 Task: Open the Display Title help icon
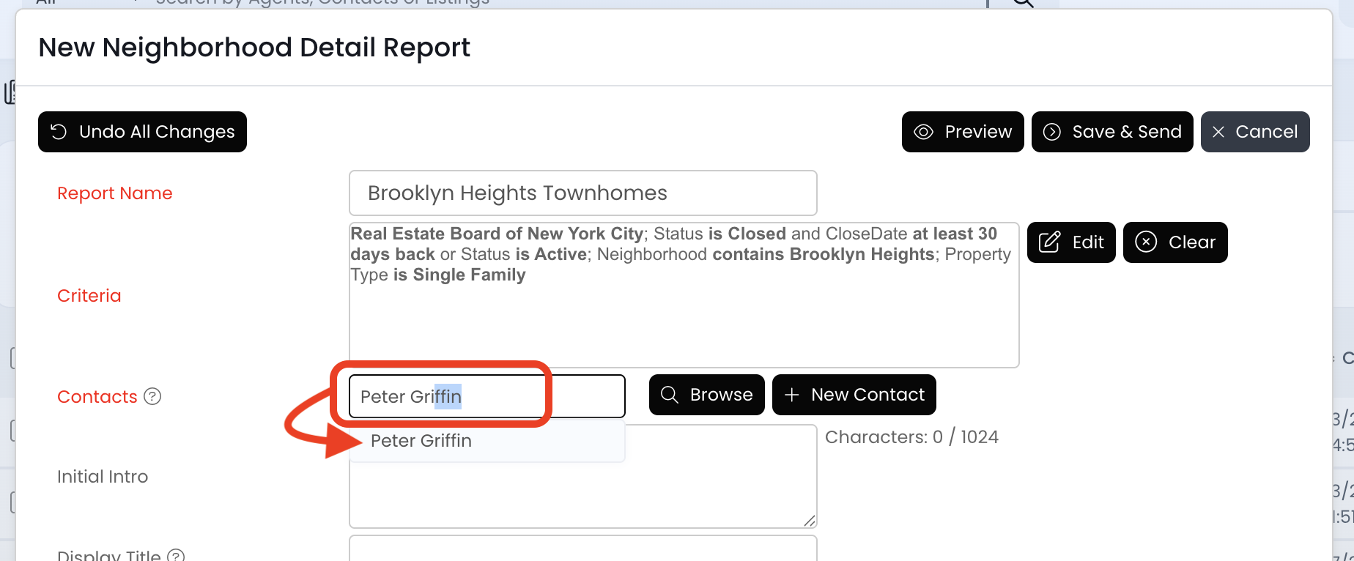click(176, 555)
